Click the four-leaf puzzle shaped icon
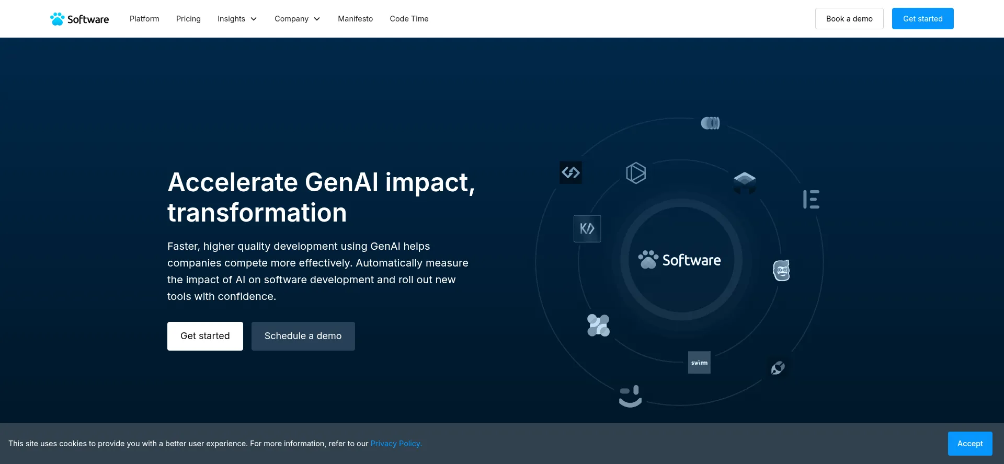 point(598,325)
